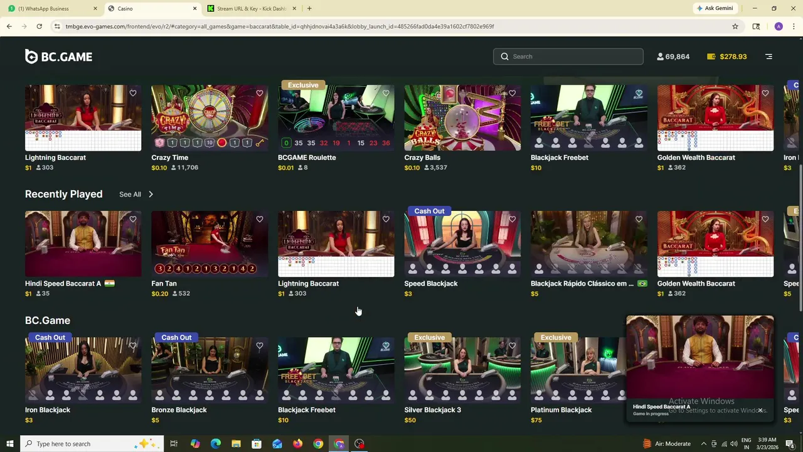Open the side panel browser icon

pos(756,26)
